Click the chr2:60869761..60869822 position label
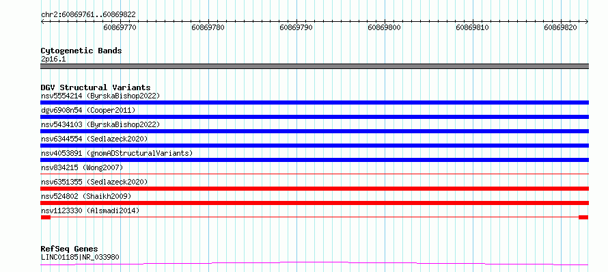Image resolution: width=608 pixels, height=272 pixels. (88, 14)
